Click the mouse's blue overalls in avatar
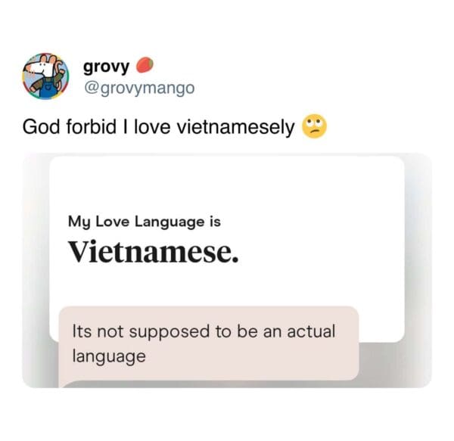Viewport: 454px width, 441px height. 48,89
